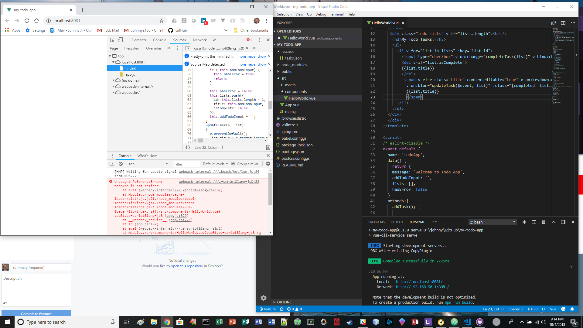The height and width of the screenshot is (328, 583).
Task: Click the clear console icon
Action: pyautogui.click(x=121, y=164)
